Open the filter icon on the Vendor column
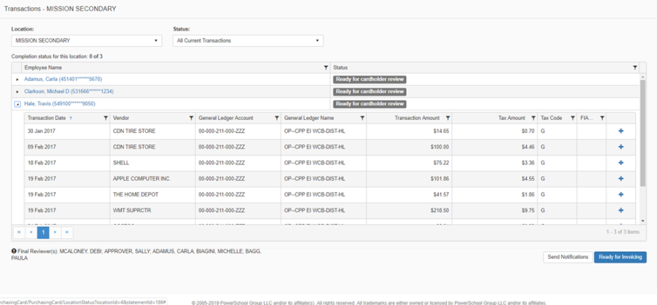 pyautogui.click(x=191, y=117)
